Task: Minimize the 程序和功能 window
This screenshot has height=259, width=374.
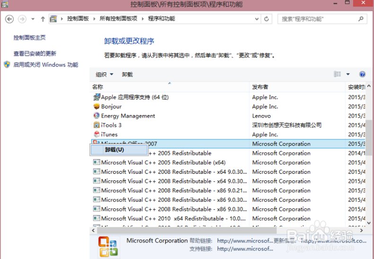Action: (335, 4)
